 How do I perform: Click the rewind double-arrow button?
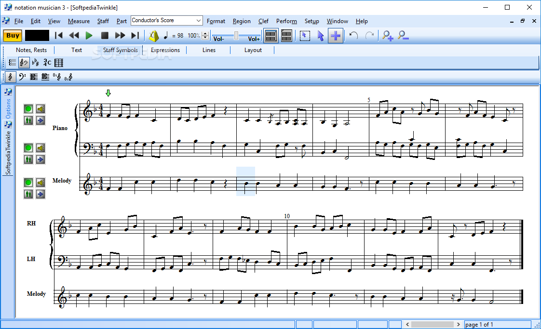74,36
